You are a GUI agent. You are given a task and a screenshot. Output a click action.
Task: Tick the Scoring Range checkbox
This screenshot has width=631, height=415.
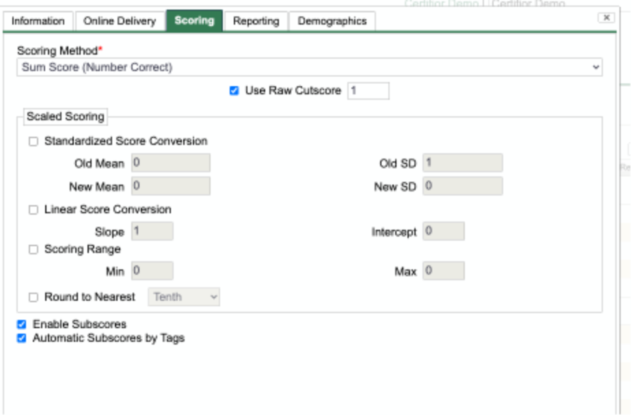33,250
